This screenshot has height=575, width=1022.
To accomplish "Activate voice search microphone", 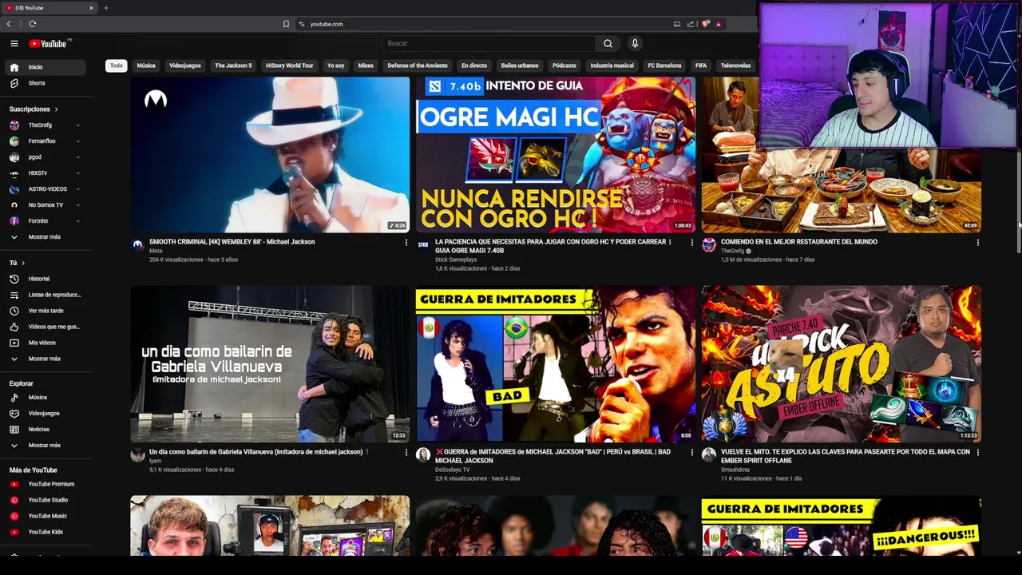I will coord(635,43).
